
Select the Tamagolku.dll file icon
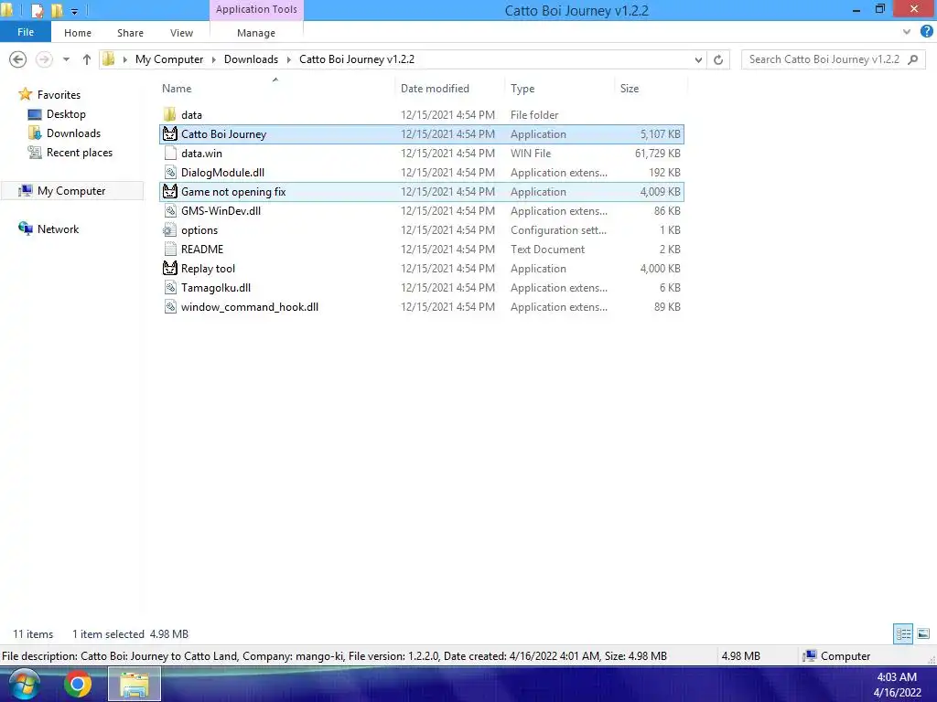(169, 288)
